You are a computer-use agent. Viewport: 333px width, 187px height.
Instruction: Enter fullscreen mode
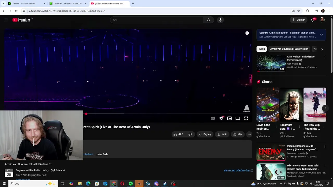[x=246, y=118]
